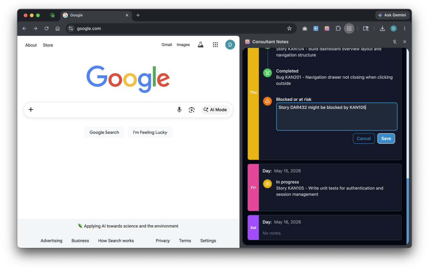Open the Store link

point(48,45)
